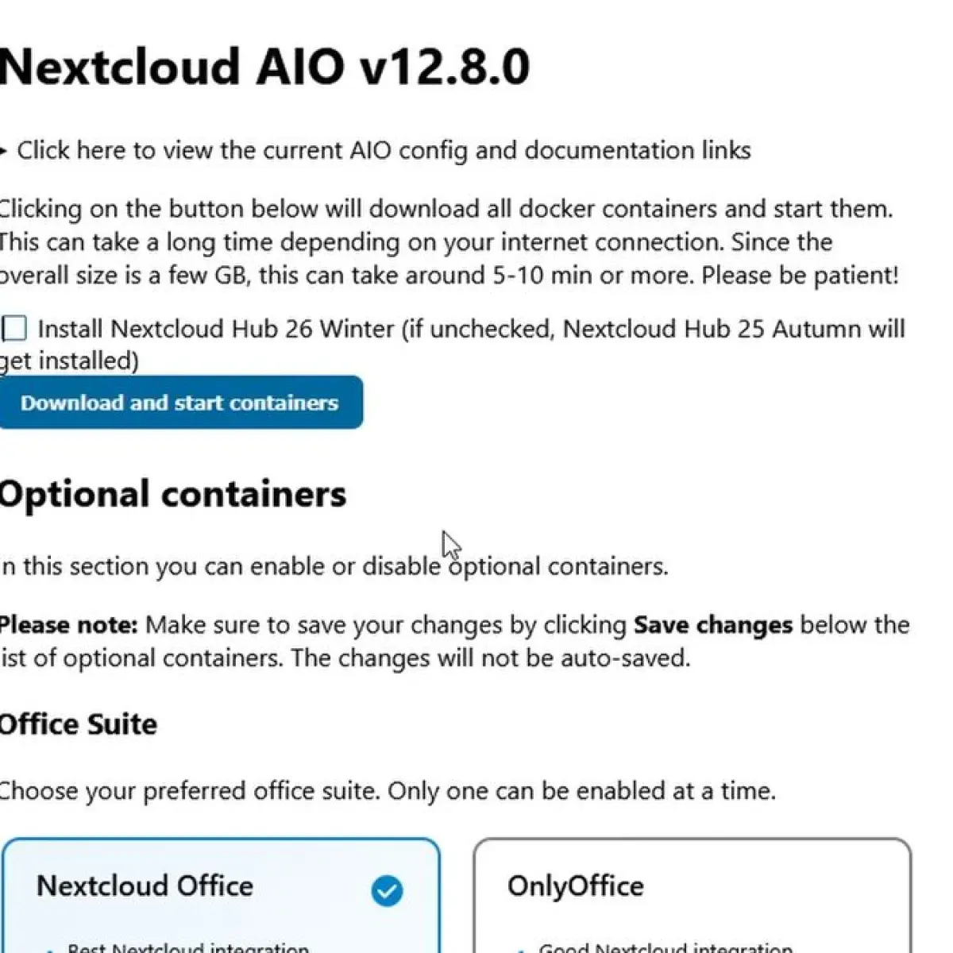The height and width of the screenshot is (953, 953).
Task: Click the 'Choose your preferred office suite' sentence
Action: tap(388, 791)
